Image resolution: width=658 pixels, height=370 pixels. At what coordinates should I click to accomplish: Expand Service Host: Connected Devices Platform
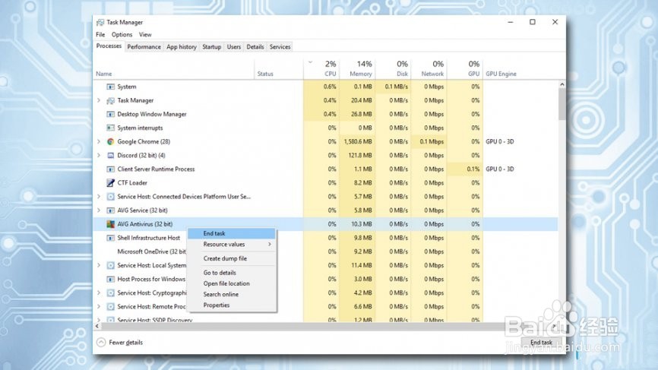pyautogui.click(x=99, y=197)
